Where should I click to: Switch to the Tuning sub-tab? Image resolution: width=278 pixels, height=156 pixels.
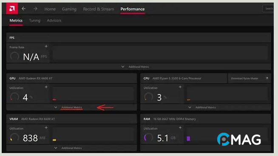(34, 20)
